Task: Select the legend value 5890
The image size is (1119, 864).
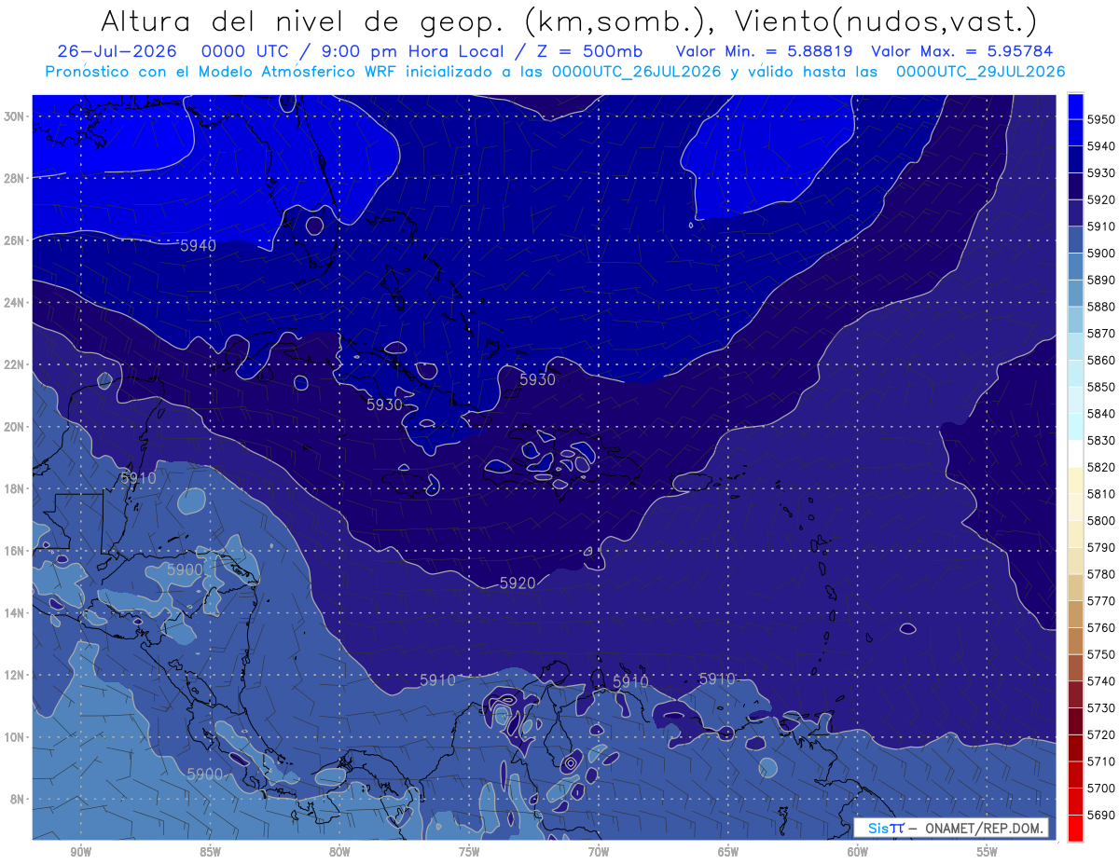Action: (x=1101, y=280)
